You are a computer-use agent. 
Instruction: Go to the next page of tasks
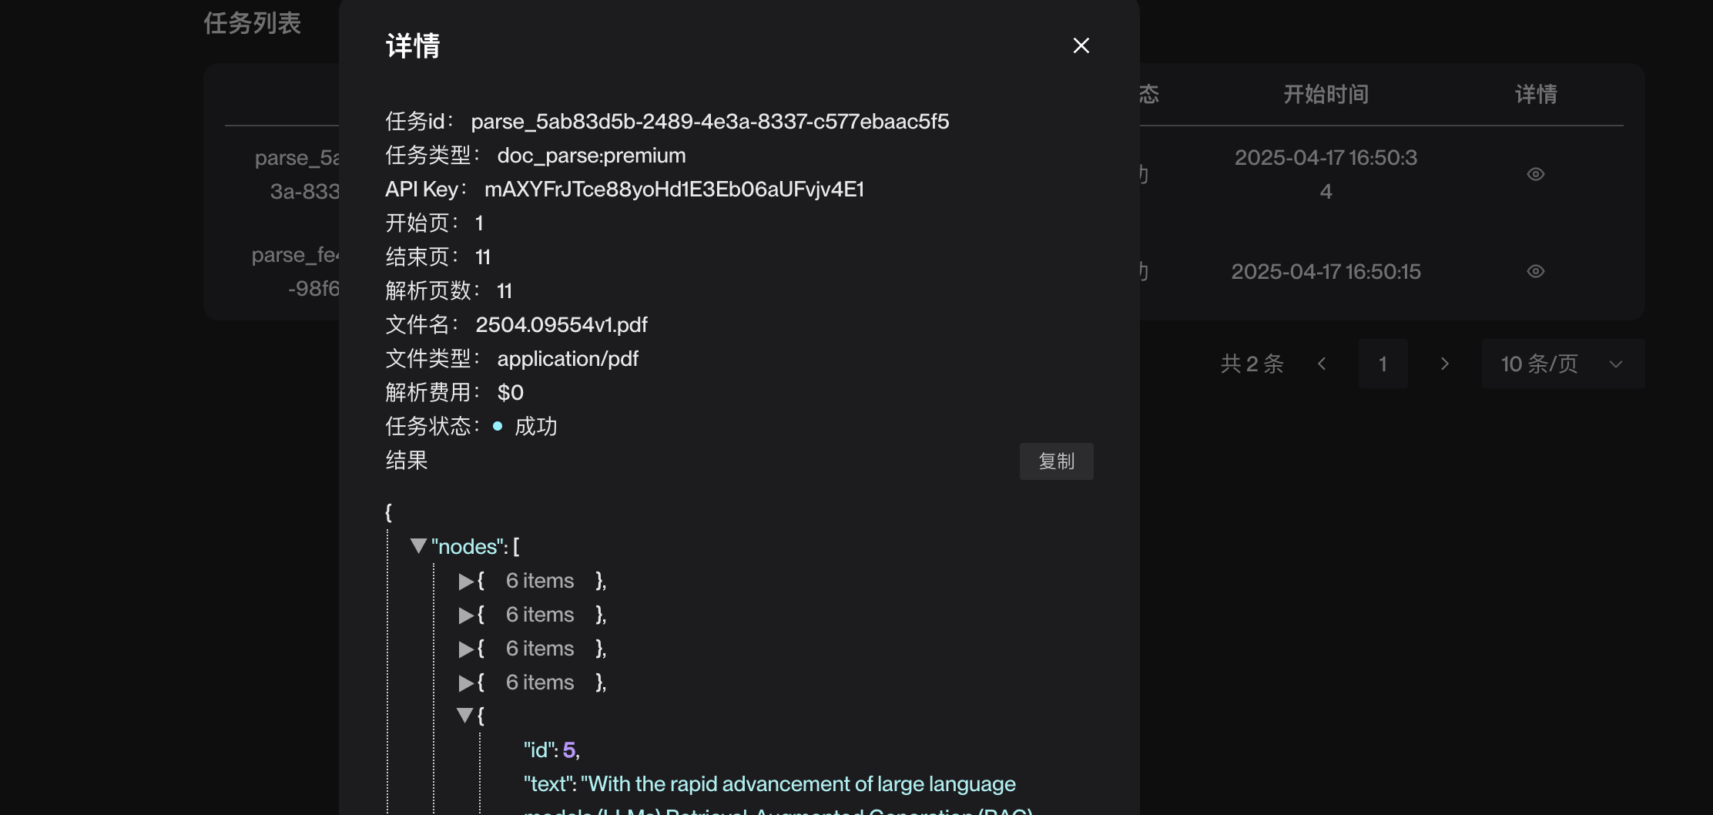pyautogui.click(x=1443, y=364)
